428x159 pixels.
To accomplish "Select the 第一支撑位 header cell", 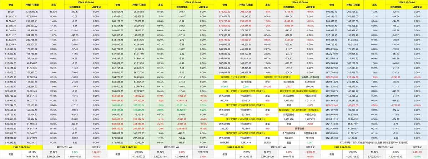I will pos(246,91).
